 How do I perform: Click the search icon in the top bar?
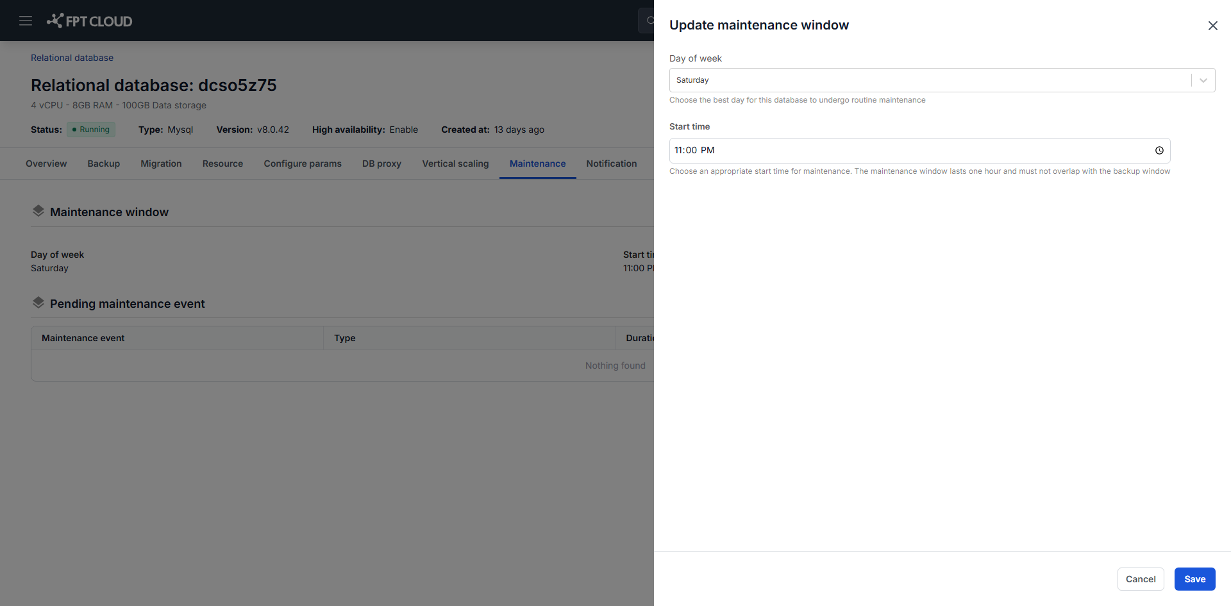click(649, 21)
